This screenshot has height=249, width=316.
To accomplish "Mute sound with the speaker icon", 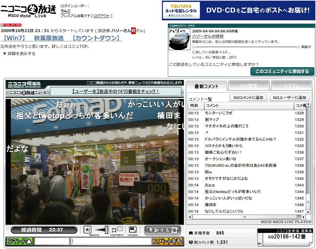I will [x=87, y=230].
